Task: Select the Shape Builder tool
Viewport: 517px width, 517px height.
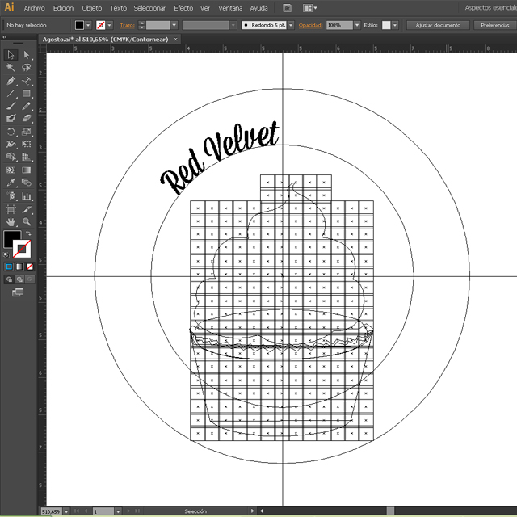Action: click(11, 157)
